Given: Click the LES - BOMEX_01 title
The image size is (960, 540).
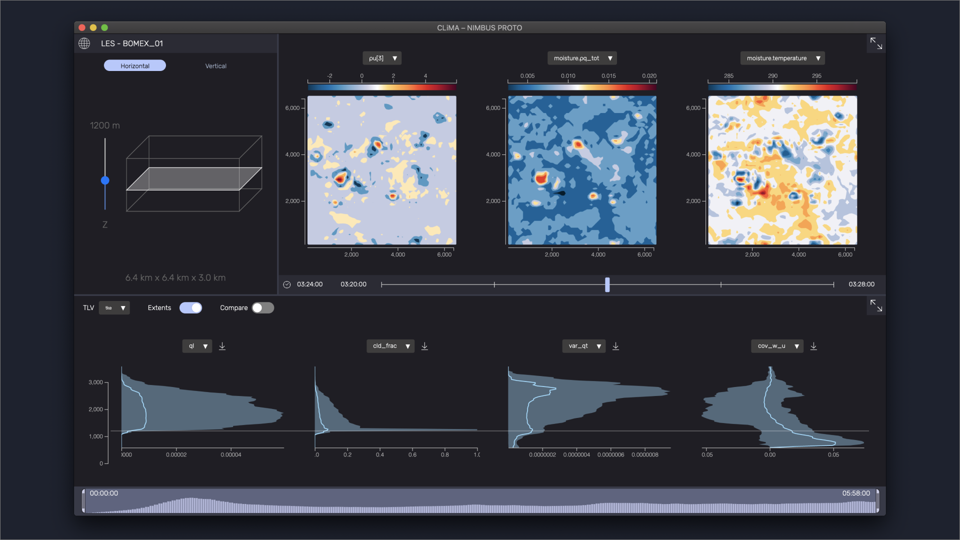Looking at the screenshot, I should click(132, 43).
